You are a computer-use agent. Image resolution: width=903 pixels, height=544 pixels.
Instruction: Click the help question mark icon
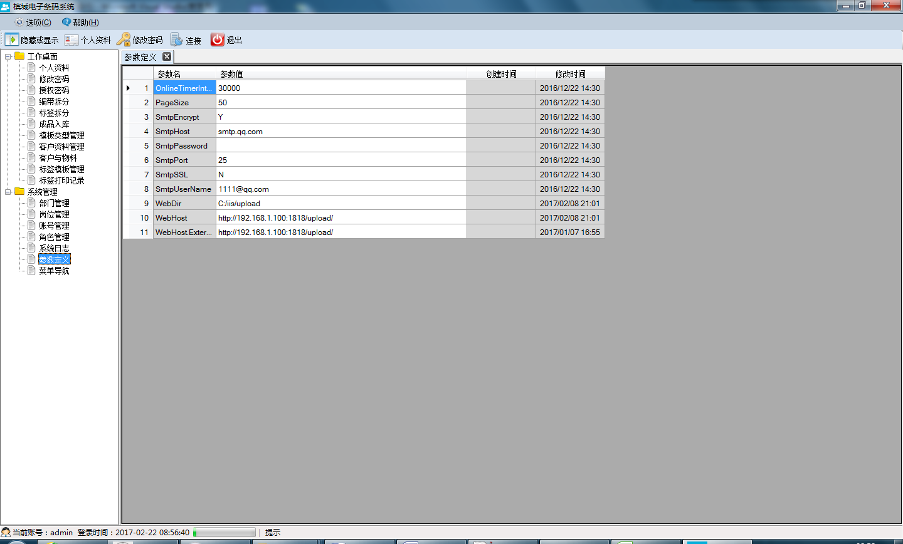coord(66,22)
